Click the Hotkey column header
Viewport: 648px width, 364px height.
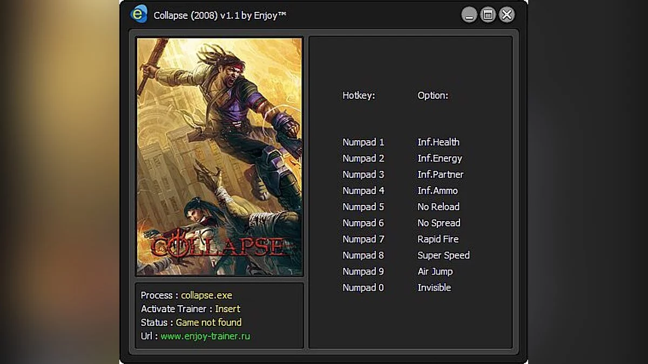tap(359, 95)
